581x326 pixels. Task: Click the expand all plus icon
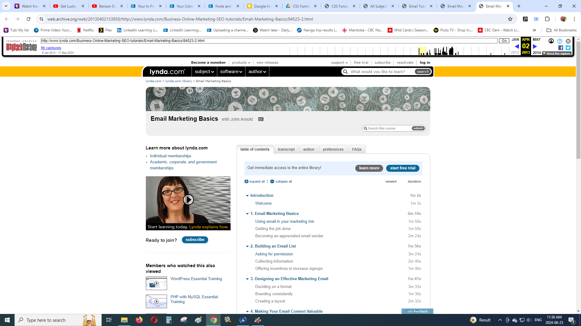246,181
